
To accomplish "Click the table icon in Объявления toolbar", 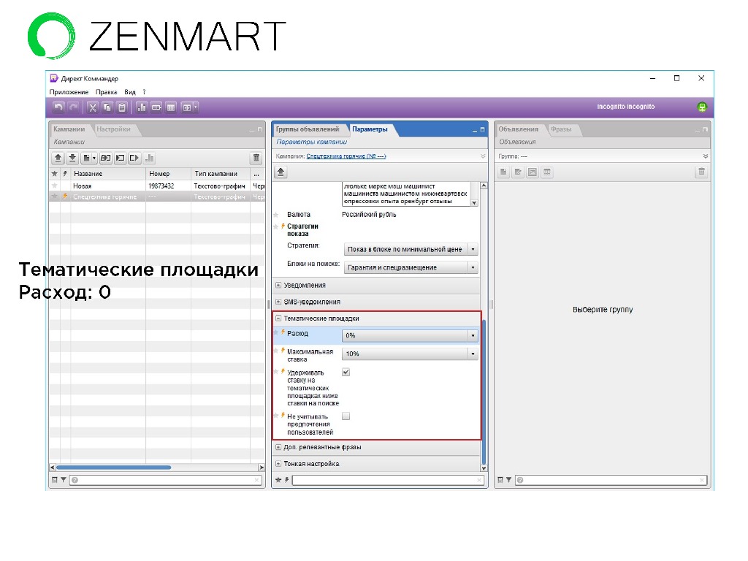I will [547, 172].
